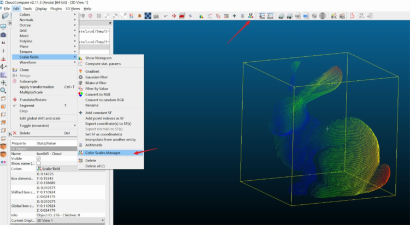The width and height of the screenshot is (410, 225).
Task: Click the CC connected components toolbar icon
Action: [x=131, y=16]
